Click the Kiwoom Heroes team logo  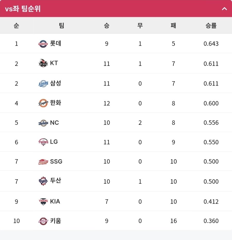pyautogui.click(x=43, y=221)
